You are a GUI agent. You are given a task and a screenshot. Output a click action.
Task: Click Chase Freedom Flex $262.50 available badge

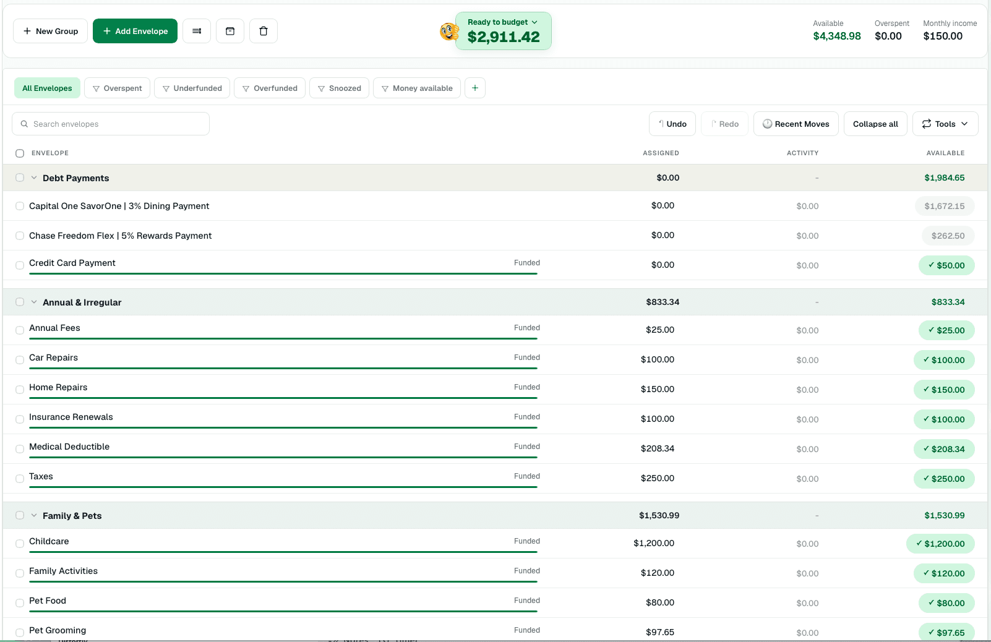pyautogui.click(x=948, y=236)
